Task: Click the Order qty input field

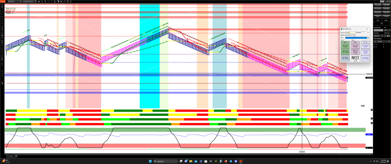Action: point(386,36)
